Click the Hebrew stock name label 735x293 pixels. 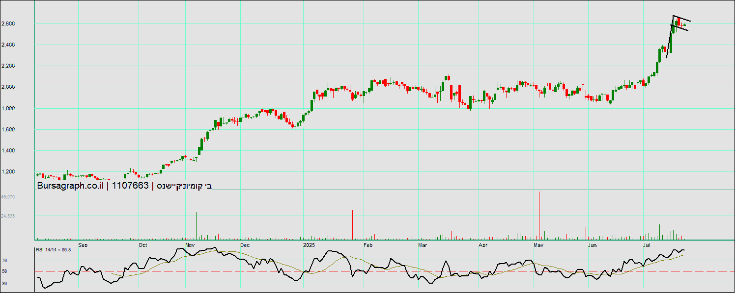tap(184, 186)
